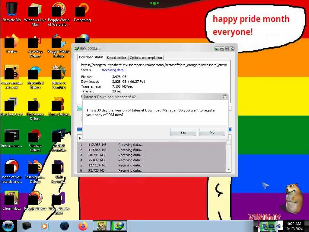
Task: Select the 'some russian ran a rat' icon
Action: [x=12, y=77]
